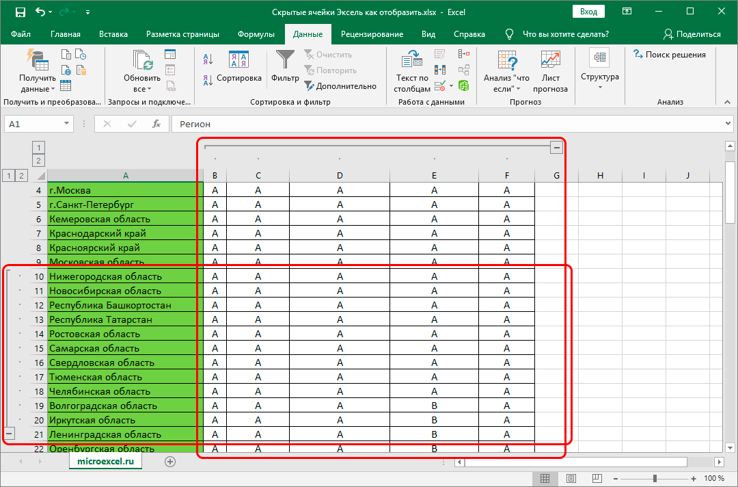This screenshot has height=487, width=738.
Task: Add a new sheet with the plus button
Action: point(170,462)
